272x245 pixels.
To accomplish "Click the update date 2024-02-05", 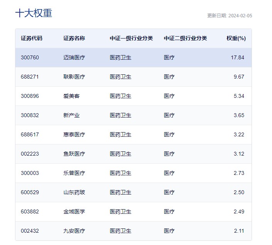I will pyautogui.click(x=240, y=16).
